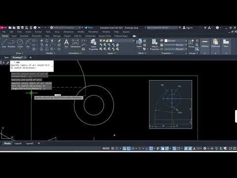Select the Line tool
The width and height of the screenshot is (237, 178).
click(x=4, y=43)
